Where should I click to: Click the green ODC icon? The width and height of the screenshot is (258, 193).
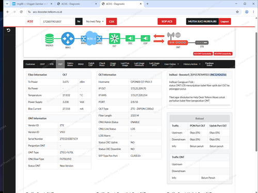tap(130, 38)
